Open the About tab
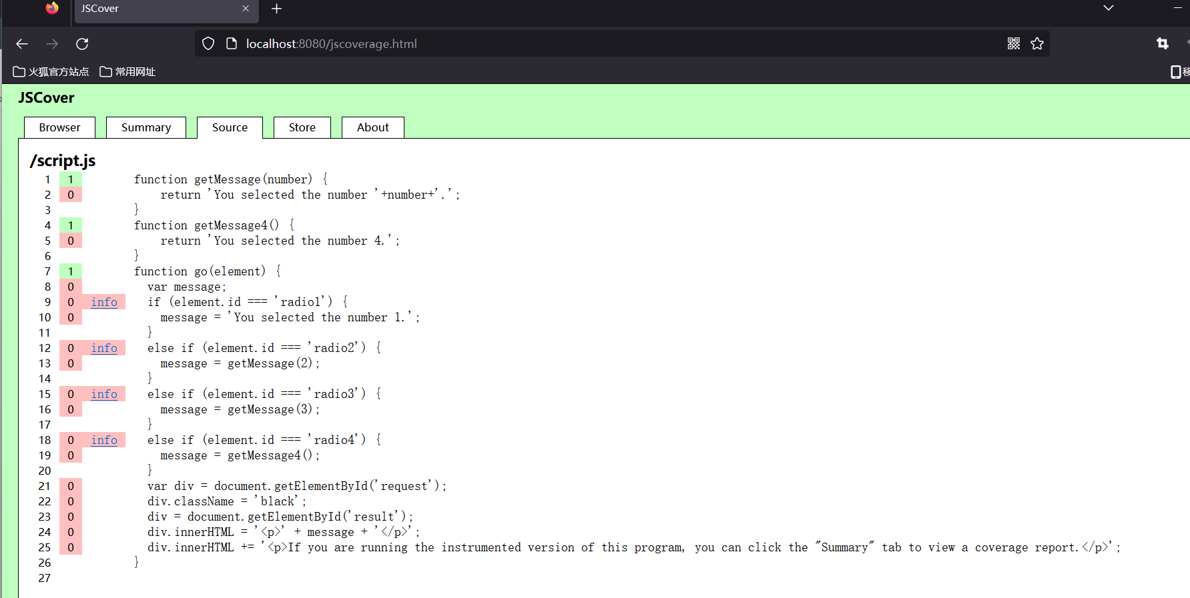1190x598 pixels. (373, 127)
